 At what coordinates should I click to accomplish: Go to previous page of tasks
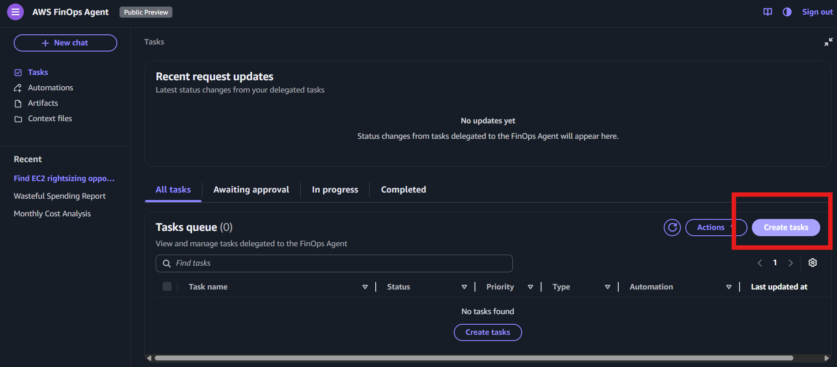click(760, 263)
